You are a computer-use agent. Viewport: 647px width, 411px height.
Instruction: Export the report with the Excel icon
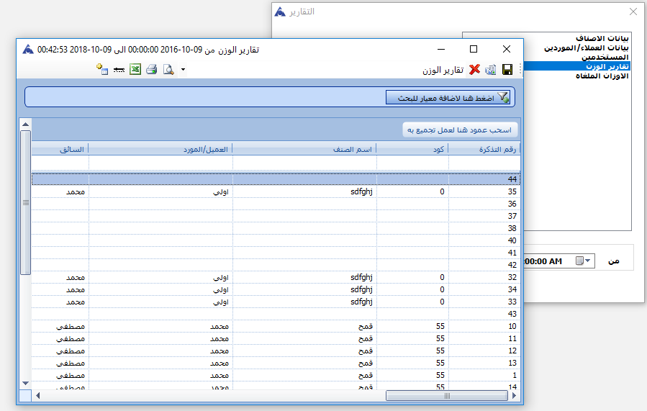[135, 69]
